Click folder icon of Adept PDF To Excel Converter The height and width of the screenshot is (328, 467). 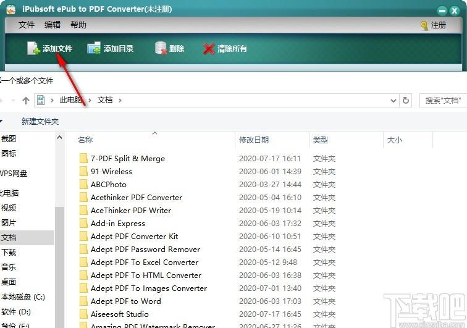click(83, 262)
